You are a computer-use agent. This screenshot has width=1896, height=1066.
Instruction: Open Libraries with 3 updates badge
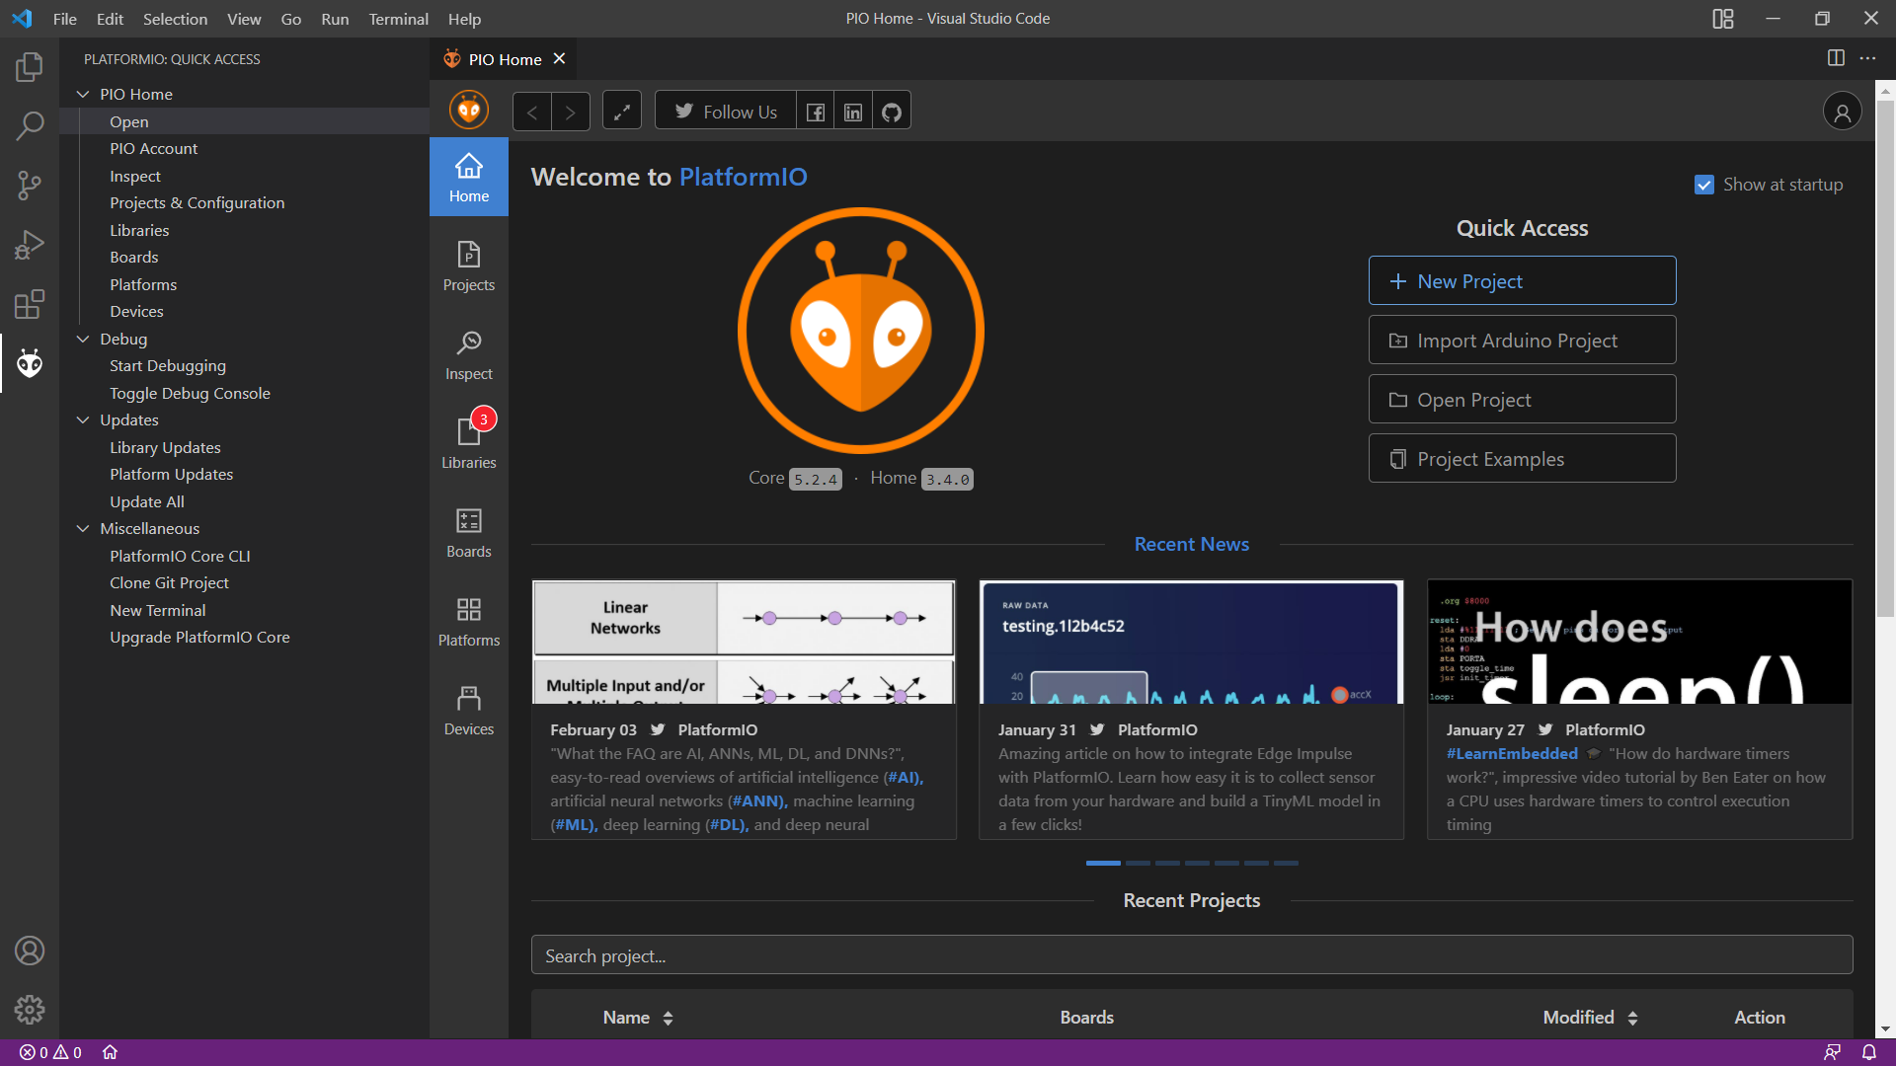[469, 443]
